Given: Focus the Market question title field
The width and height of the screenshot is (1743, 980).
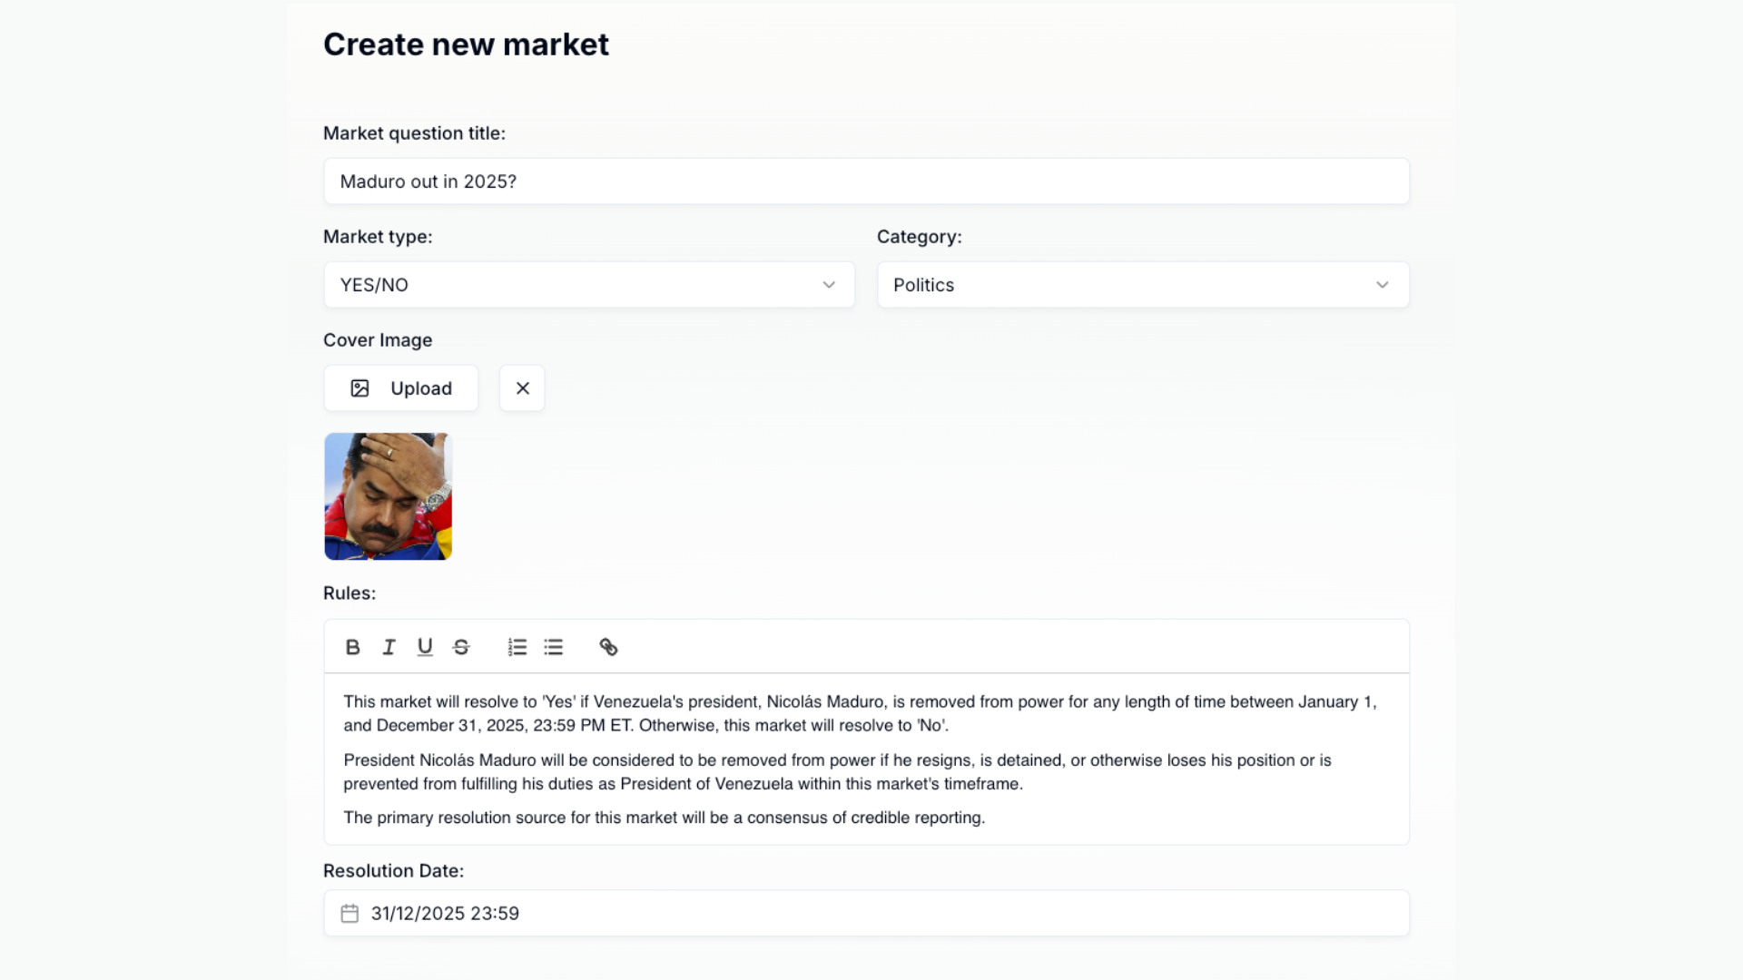Looking at the screenshot, I should pyautogui.click(x=866, y=181).
